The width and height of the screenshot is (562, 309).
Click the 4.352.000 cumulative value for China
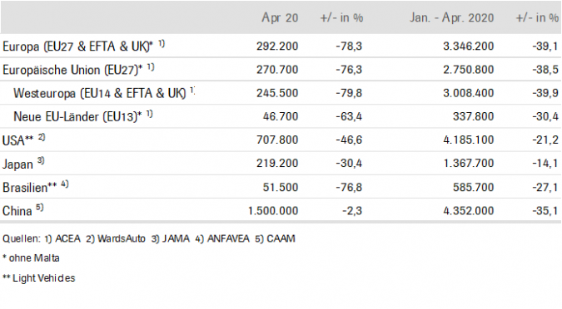pyautogui.click(x=469, y=211)
